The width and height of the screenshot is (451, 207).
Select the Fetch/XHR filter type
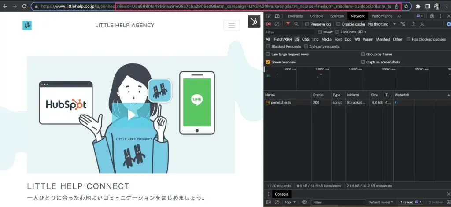click(283, 39)
